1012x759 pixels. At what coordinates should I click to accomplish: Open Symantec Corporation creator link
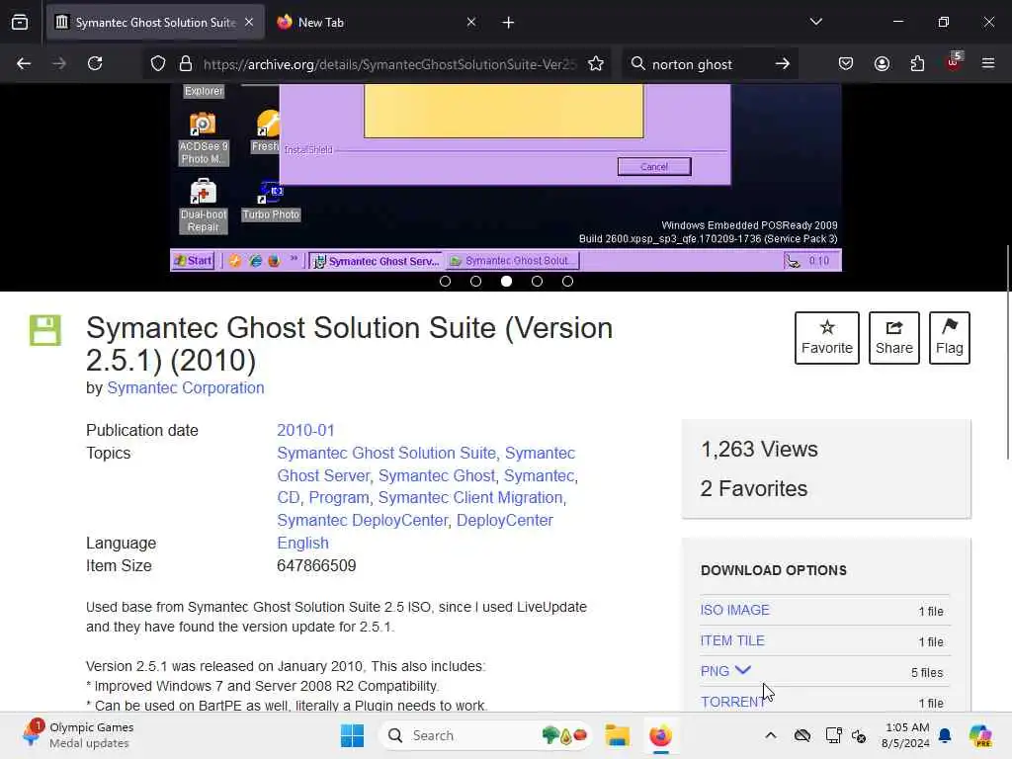click(x=185, y=387)
